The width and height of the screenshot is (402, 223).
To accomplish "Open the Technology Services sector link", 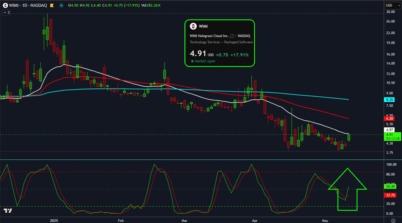I will tap(205, 42).
